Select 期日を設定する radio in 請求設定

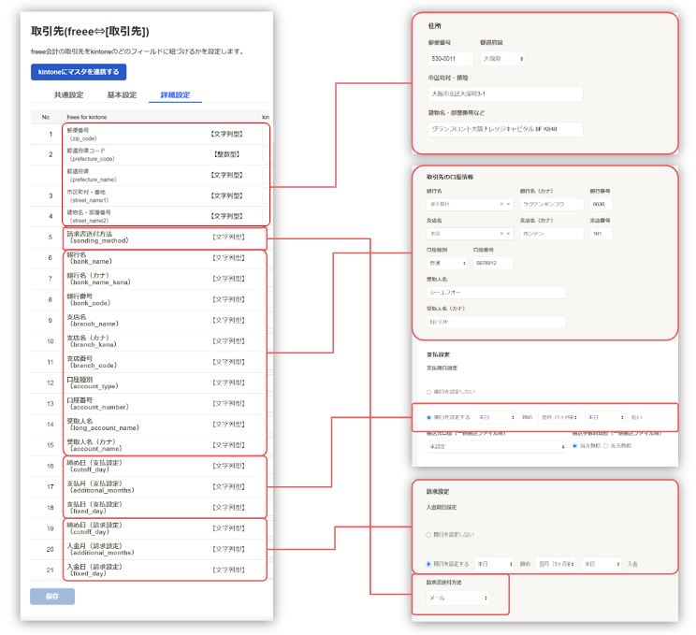(428, 564)
